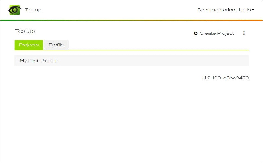
Task: Expand the Hello user dropdown
Action: [246, 10]
